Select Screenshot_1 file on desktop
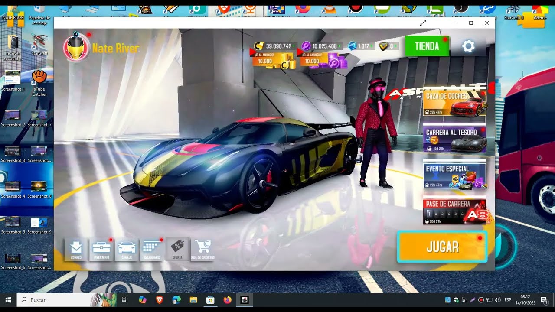The image size is (555, 312). (x=13, y=81)
